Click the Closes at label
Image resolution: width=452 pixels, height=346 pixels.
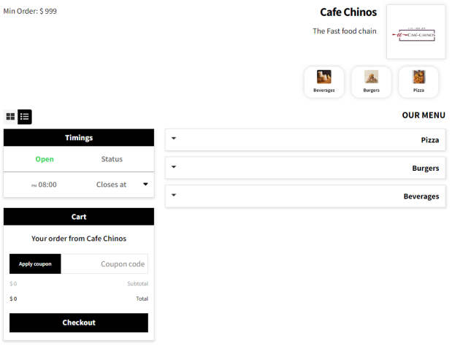(111, 185)
